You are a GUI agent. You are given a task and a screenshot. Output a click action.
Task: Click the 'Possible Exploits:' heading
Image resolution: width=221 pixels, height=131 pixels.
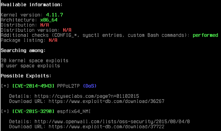pos(26,76)
